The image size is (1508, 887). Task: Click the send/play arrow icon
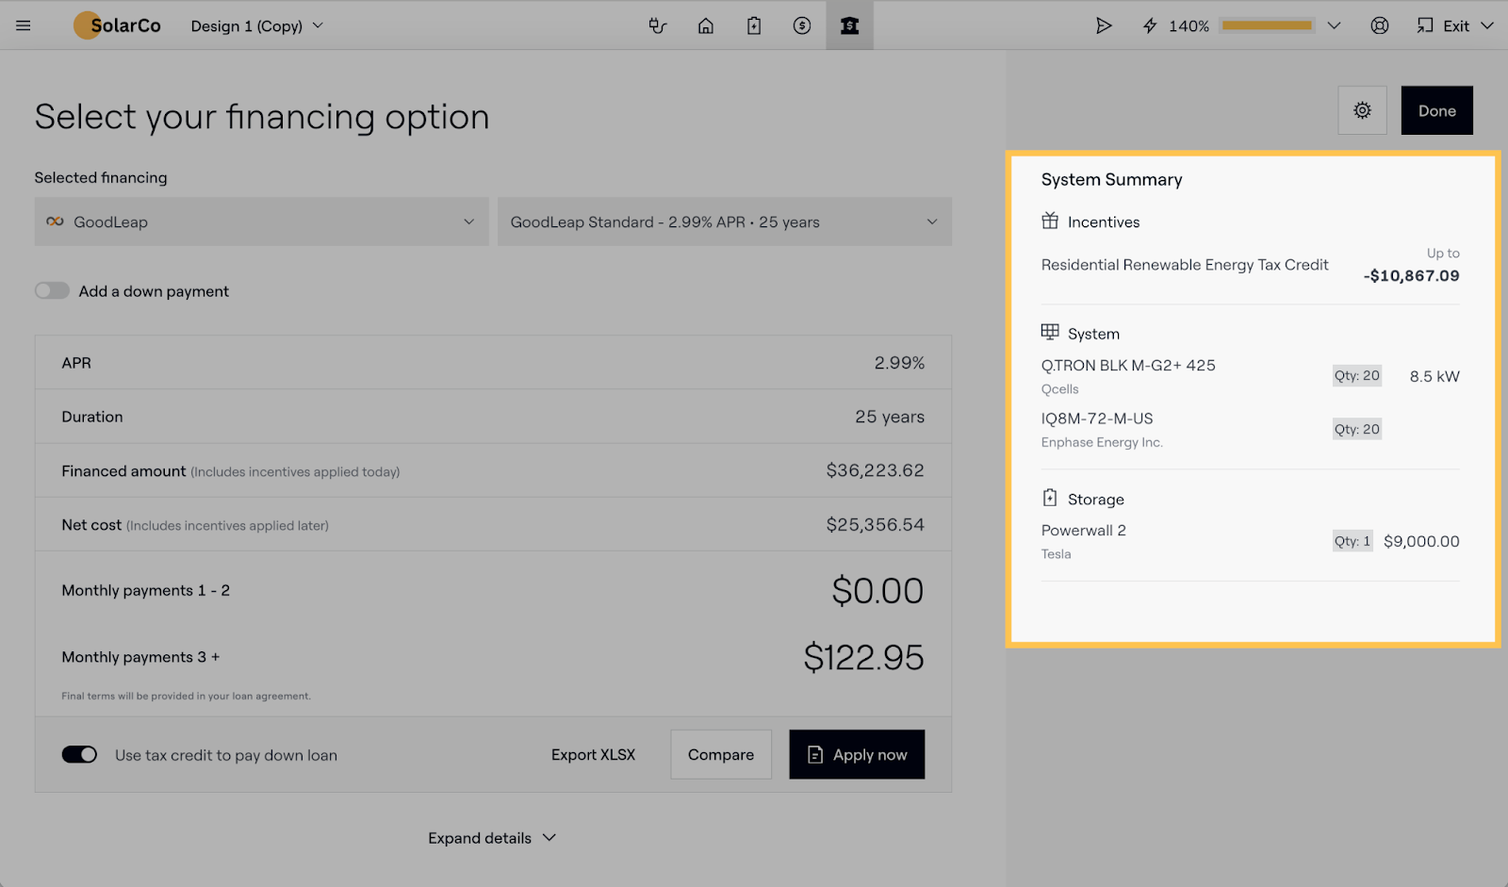(1104, 25)
